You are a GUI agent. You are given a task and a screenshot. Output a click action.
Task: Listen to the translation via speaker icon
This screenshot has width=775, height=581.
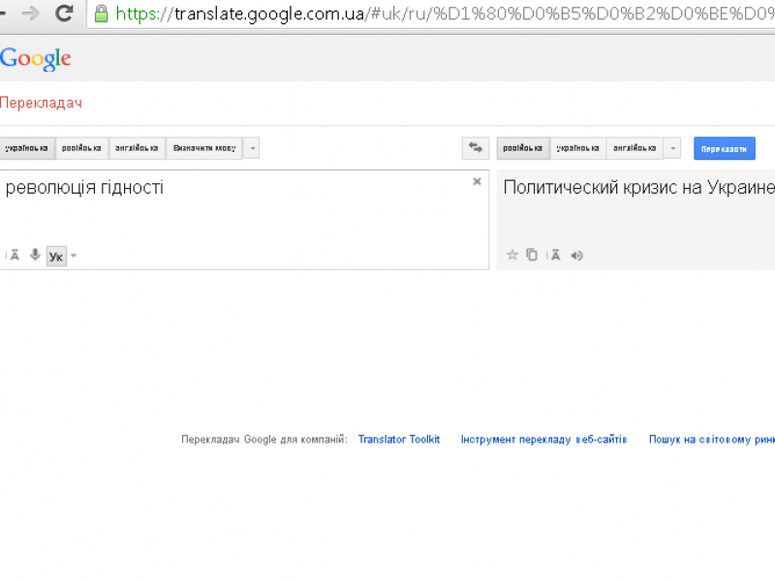coord(576,256)
